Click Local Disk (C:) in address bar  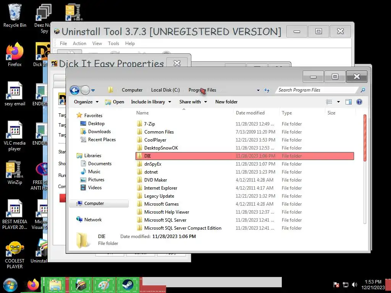(165, 90)
